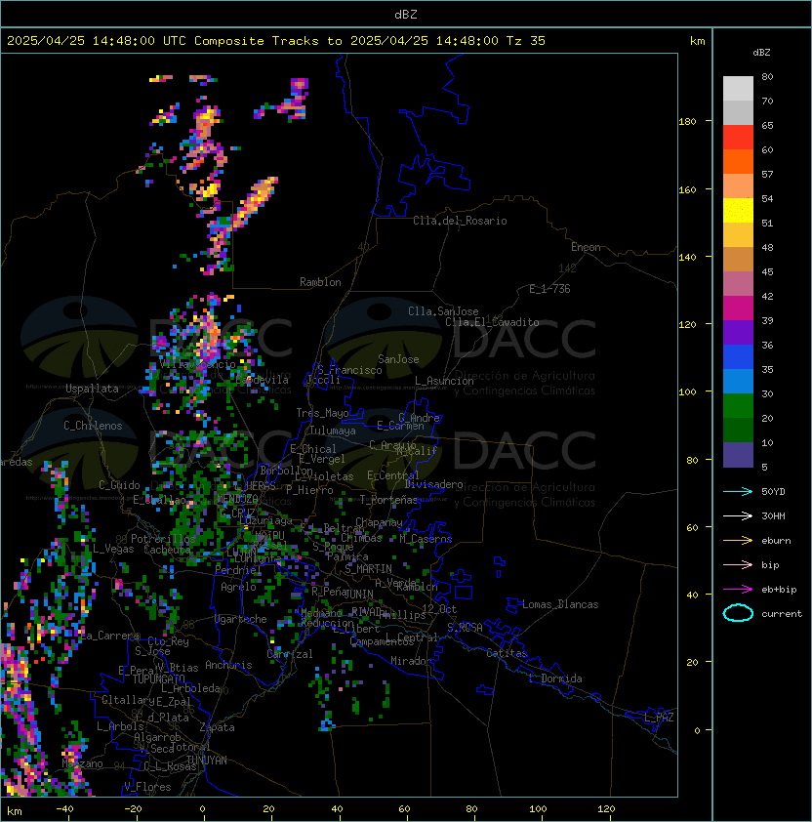The image size is (812, 822).
Task: Click the Encon place label
Action: [586, 247]
